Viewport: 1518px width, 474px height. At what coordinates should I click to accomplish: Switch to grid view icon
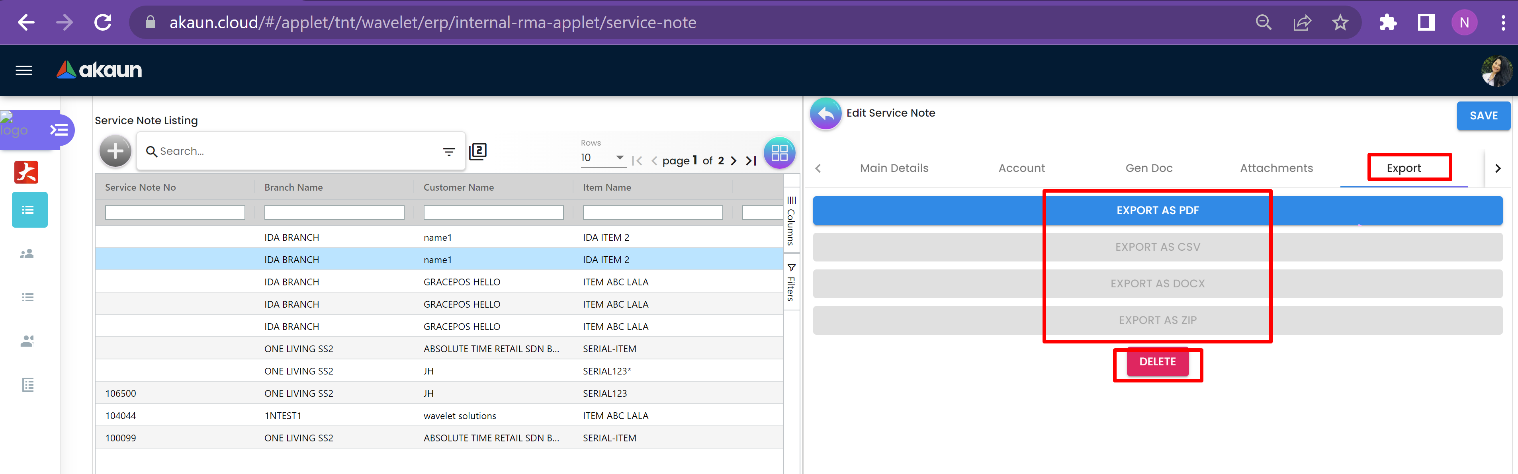pos(779,153)
